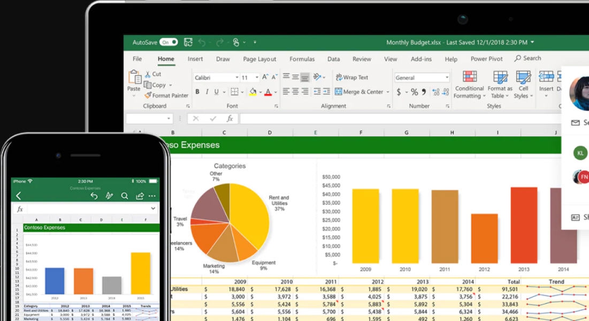Toggle center text alignment
Viewport: 589px width, 321px height.
point(295,91)
